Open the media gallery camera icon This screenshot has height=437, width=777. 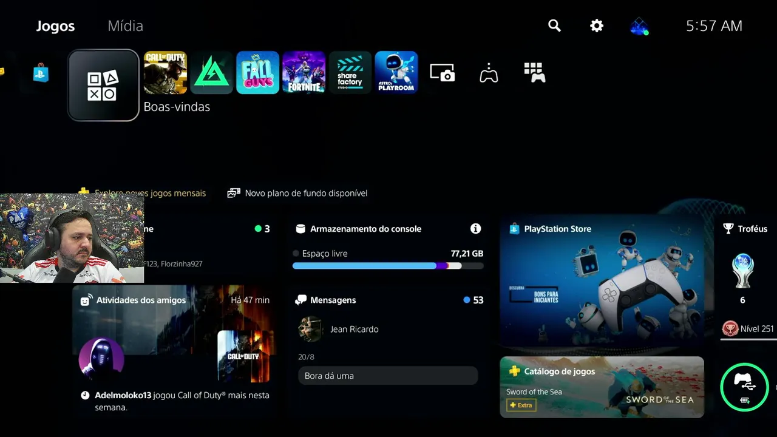click(443, 73)
